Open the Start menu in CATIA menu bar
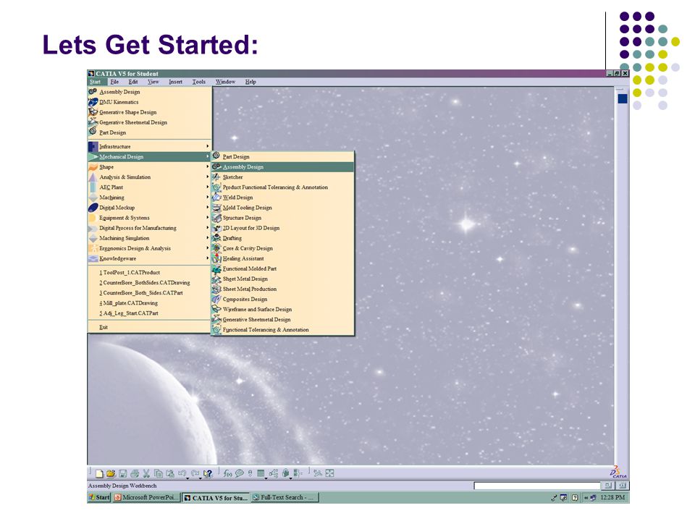This screenshot has height=521, width=695. (96, 82)
